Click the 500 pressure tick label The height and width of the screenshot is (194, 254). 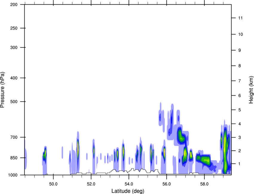click(x=14, y=101)
